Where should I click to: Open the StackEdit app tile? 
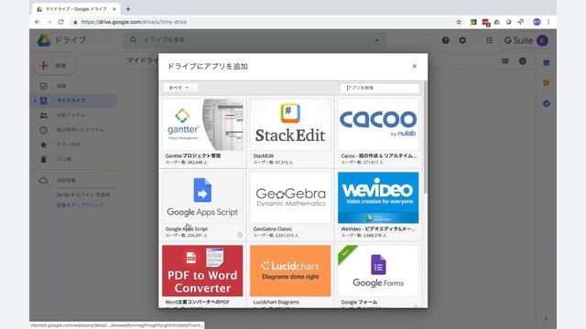click(x=290, y=132)
